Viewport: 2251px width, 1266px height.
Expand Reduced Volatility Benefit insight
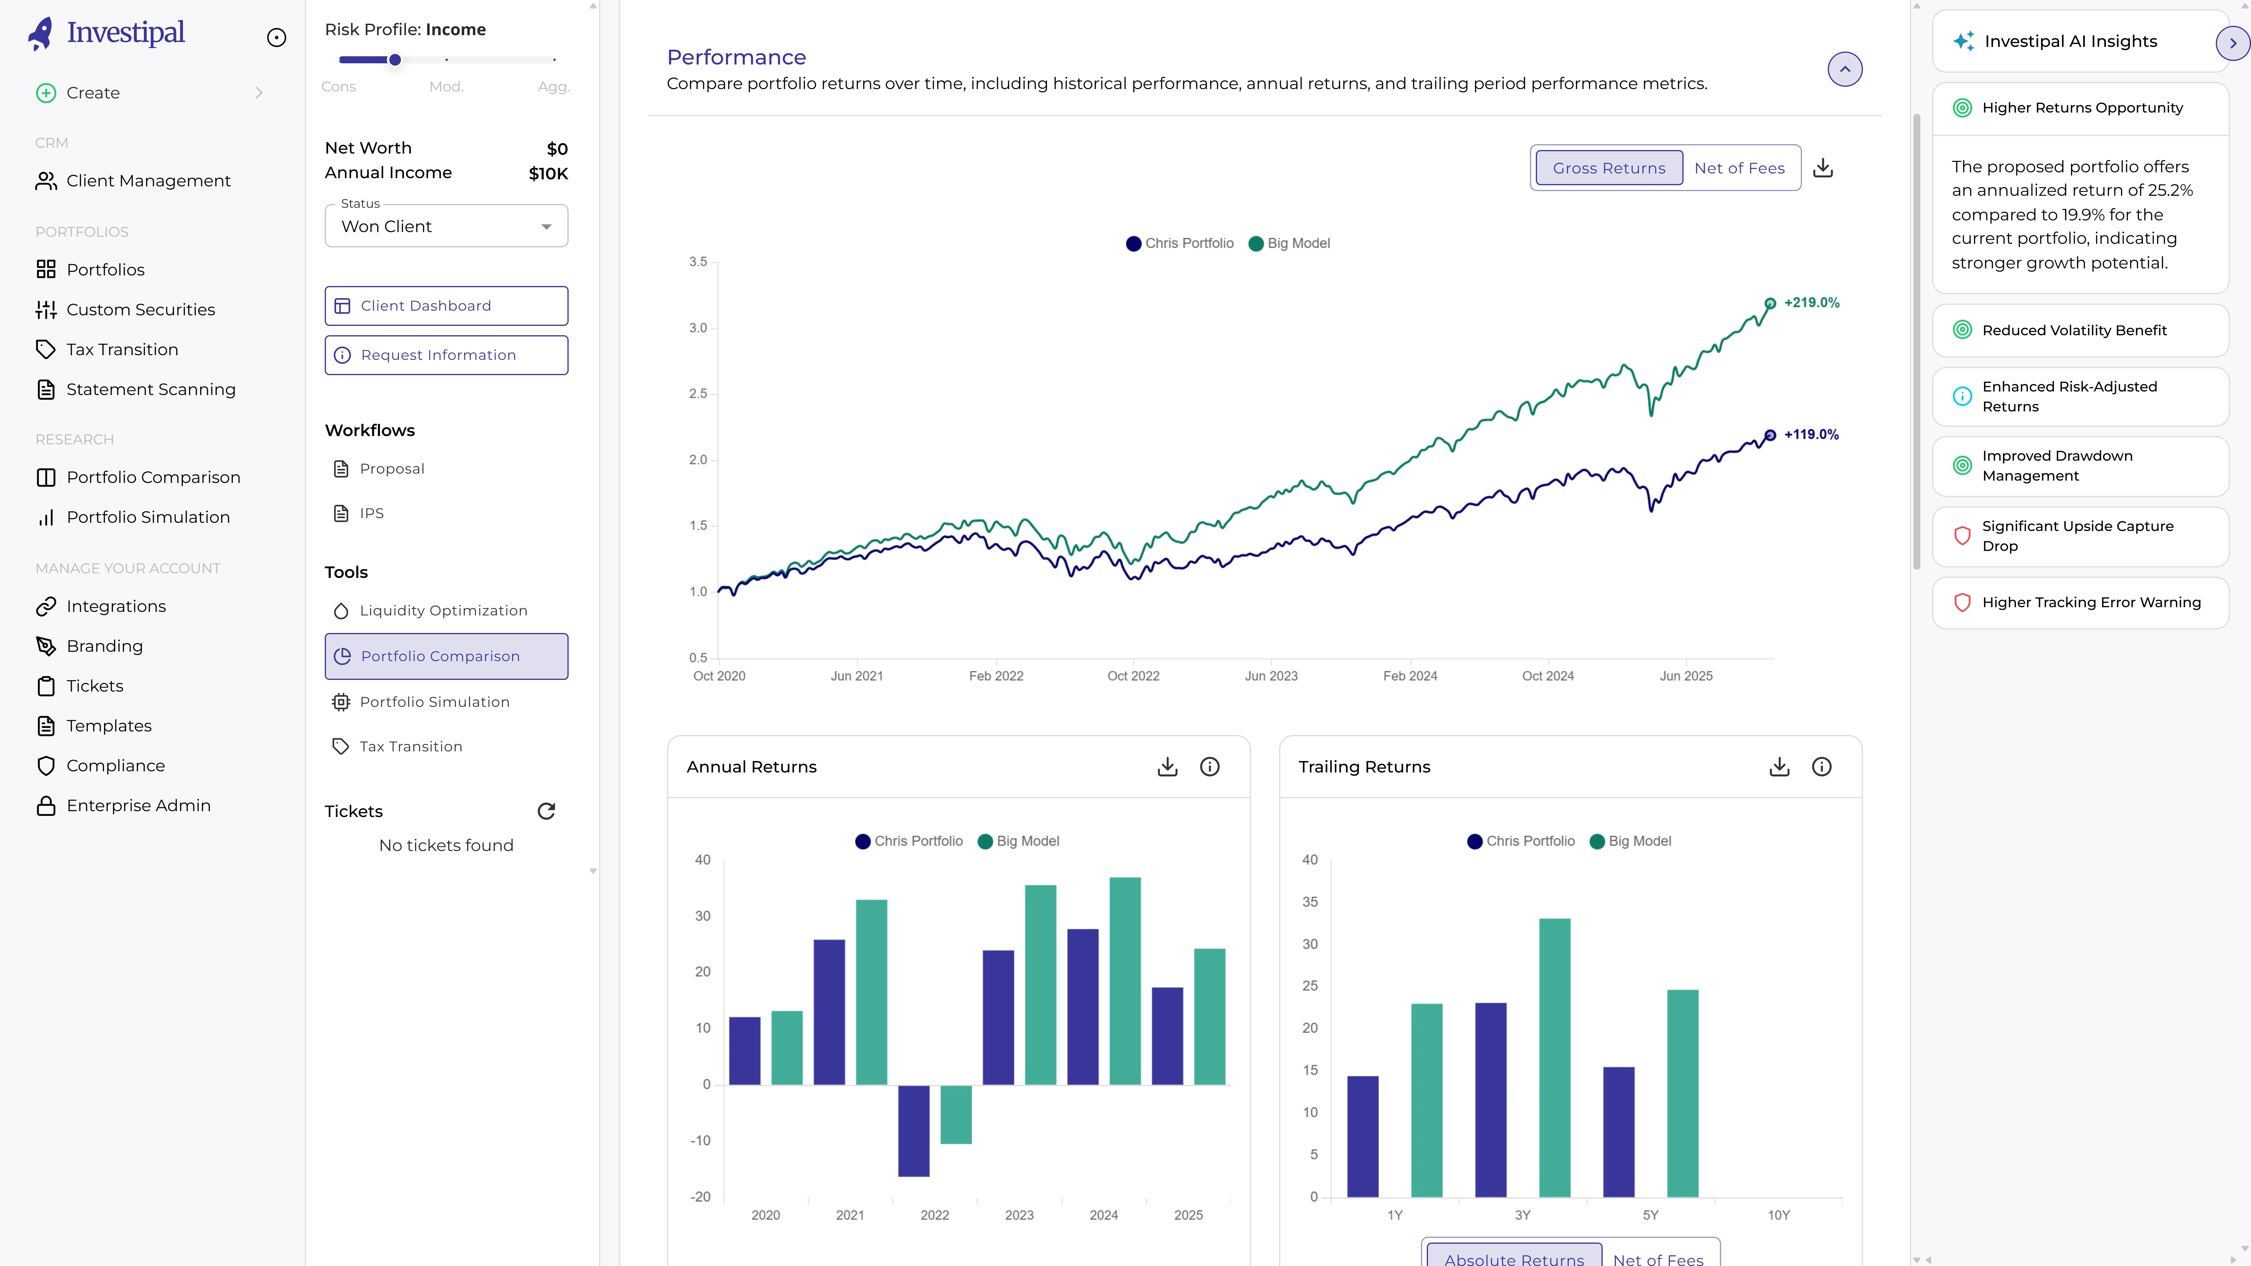click(x=2081, y=330)
